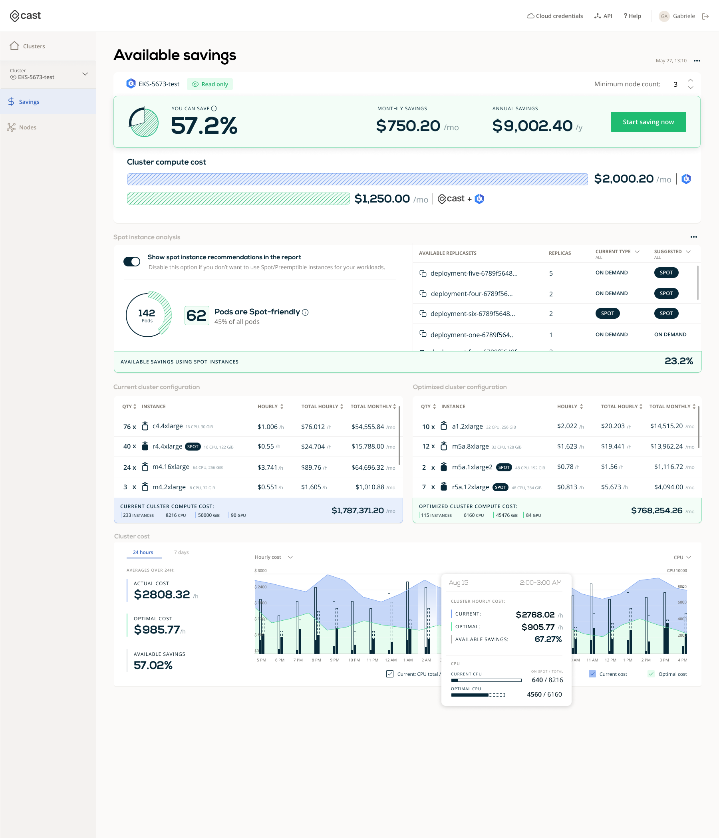Image resolution: width=719 pixels, height=838 pixels.
Task: Click Current CPU progress bar in tooltip
Action: click(486, 680)
